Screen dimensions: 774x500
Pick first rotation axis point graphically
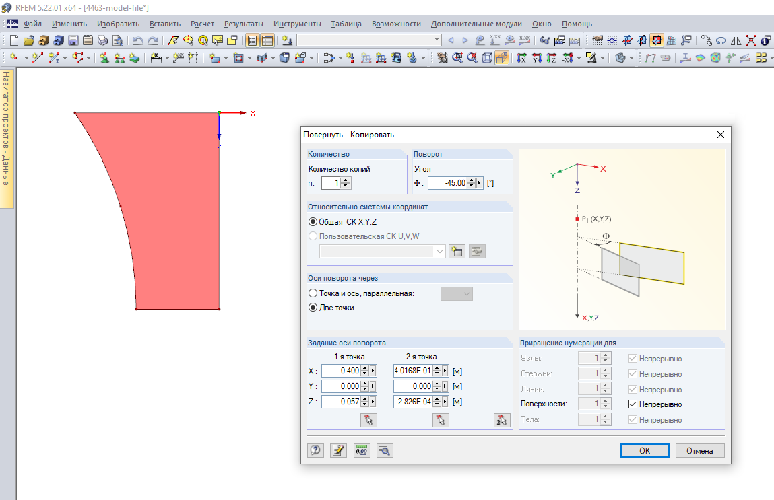click(368, 420)
